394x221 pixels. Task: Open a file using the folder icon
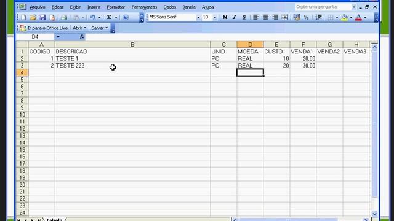33,17
